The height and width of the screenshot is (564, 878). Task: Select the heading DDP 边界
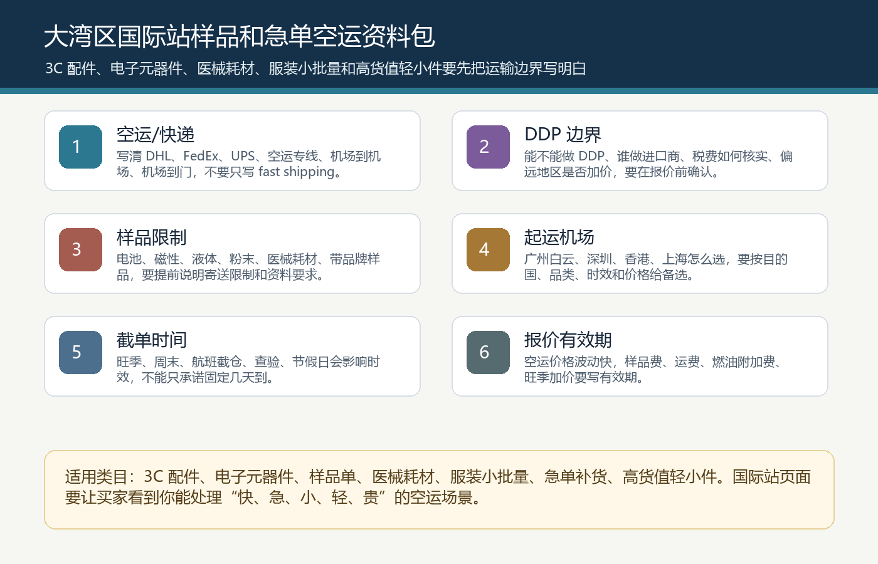563,135
